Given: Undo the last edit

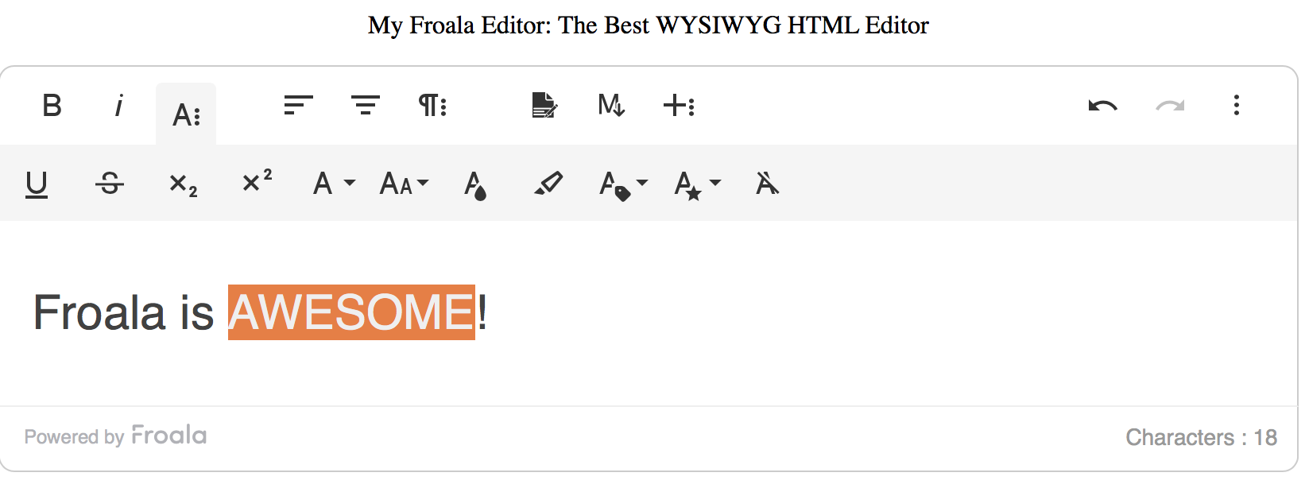Looking at the screenshot, I should (x=1102, y=106).
